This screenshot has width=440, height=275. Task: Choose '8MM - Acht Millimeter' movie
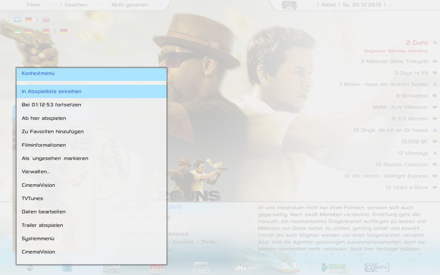click(400, 107)
